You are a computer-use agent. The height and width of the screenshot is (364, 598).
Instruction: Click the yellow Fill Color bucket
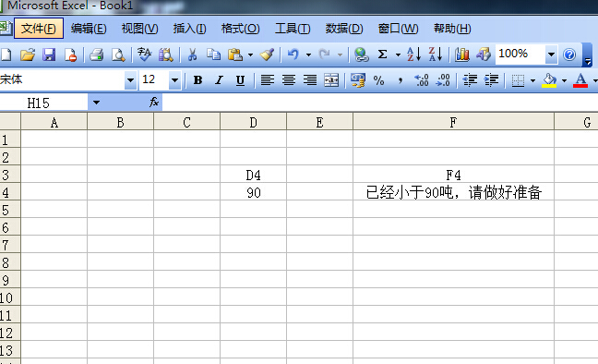point(549,80)
